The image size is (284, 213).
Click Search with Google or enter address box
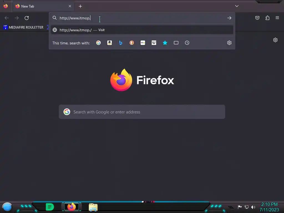point(142,112)
